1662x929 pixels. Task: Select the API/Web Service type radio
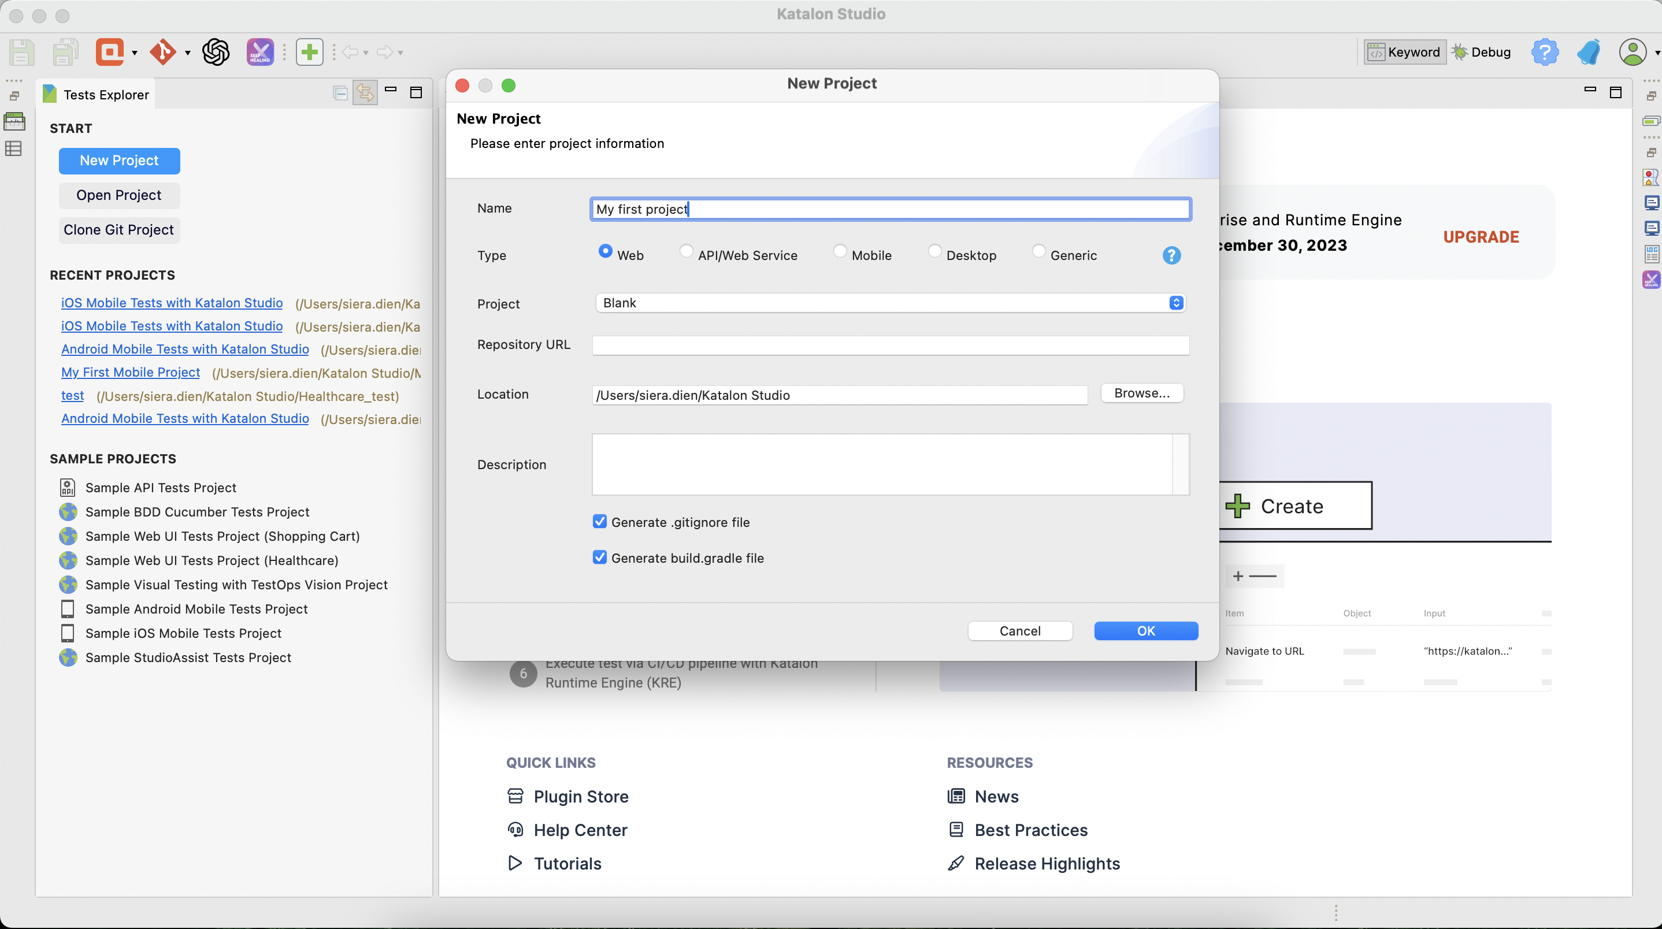tap(687, 251)
